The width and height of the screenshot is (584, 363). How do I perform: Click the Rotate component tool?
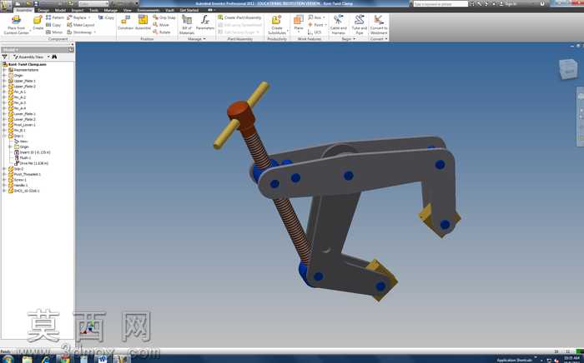tap(162, 32)
